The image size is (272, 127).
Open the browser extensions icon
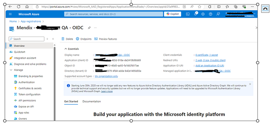pos(209,7)
